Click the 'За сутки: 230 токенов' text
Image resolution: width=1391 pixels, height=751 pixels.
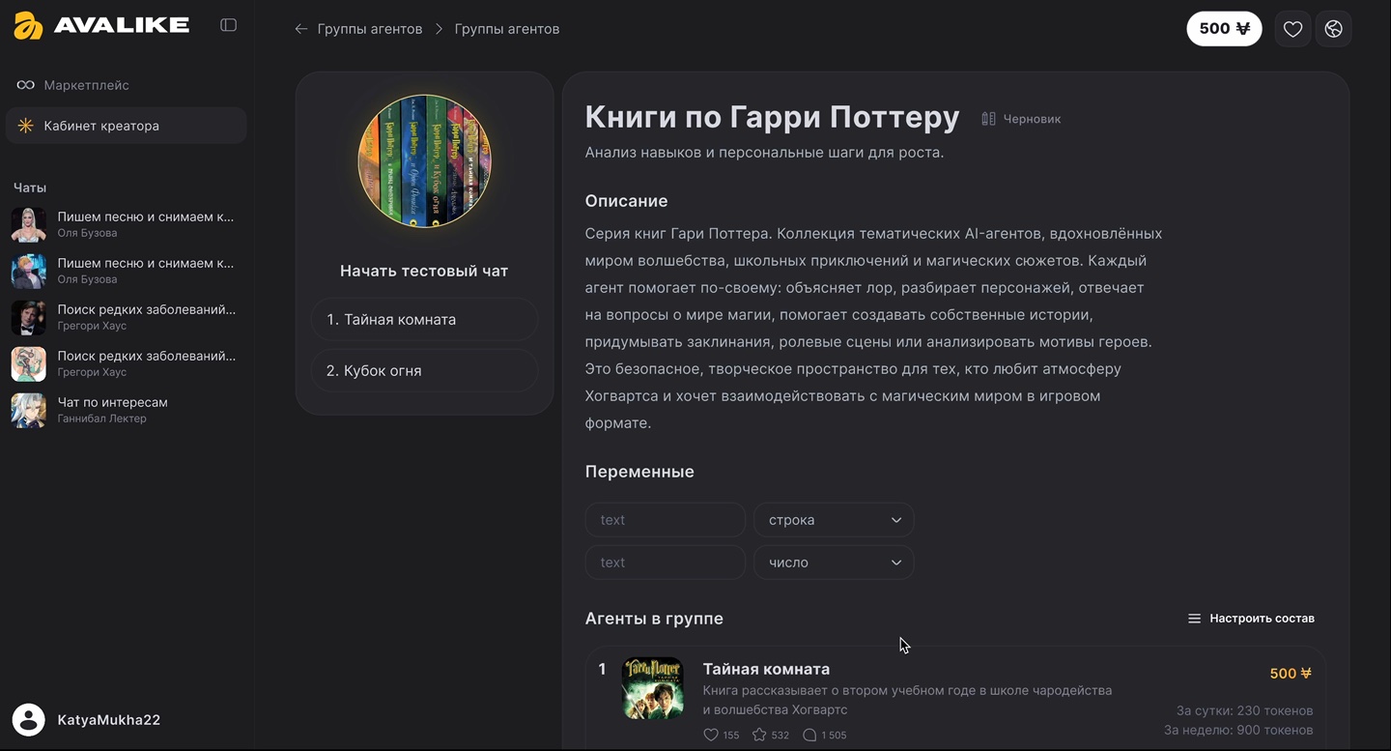coord(1244,711)
